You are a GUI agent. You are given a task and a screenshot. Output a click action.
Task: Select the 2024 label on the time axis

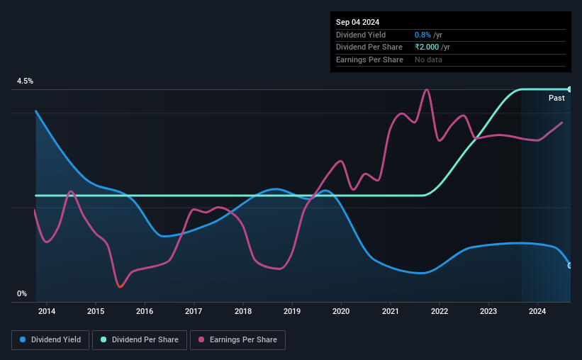pos(537,311)
